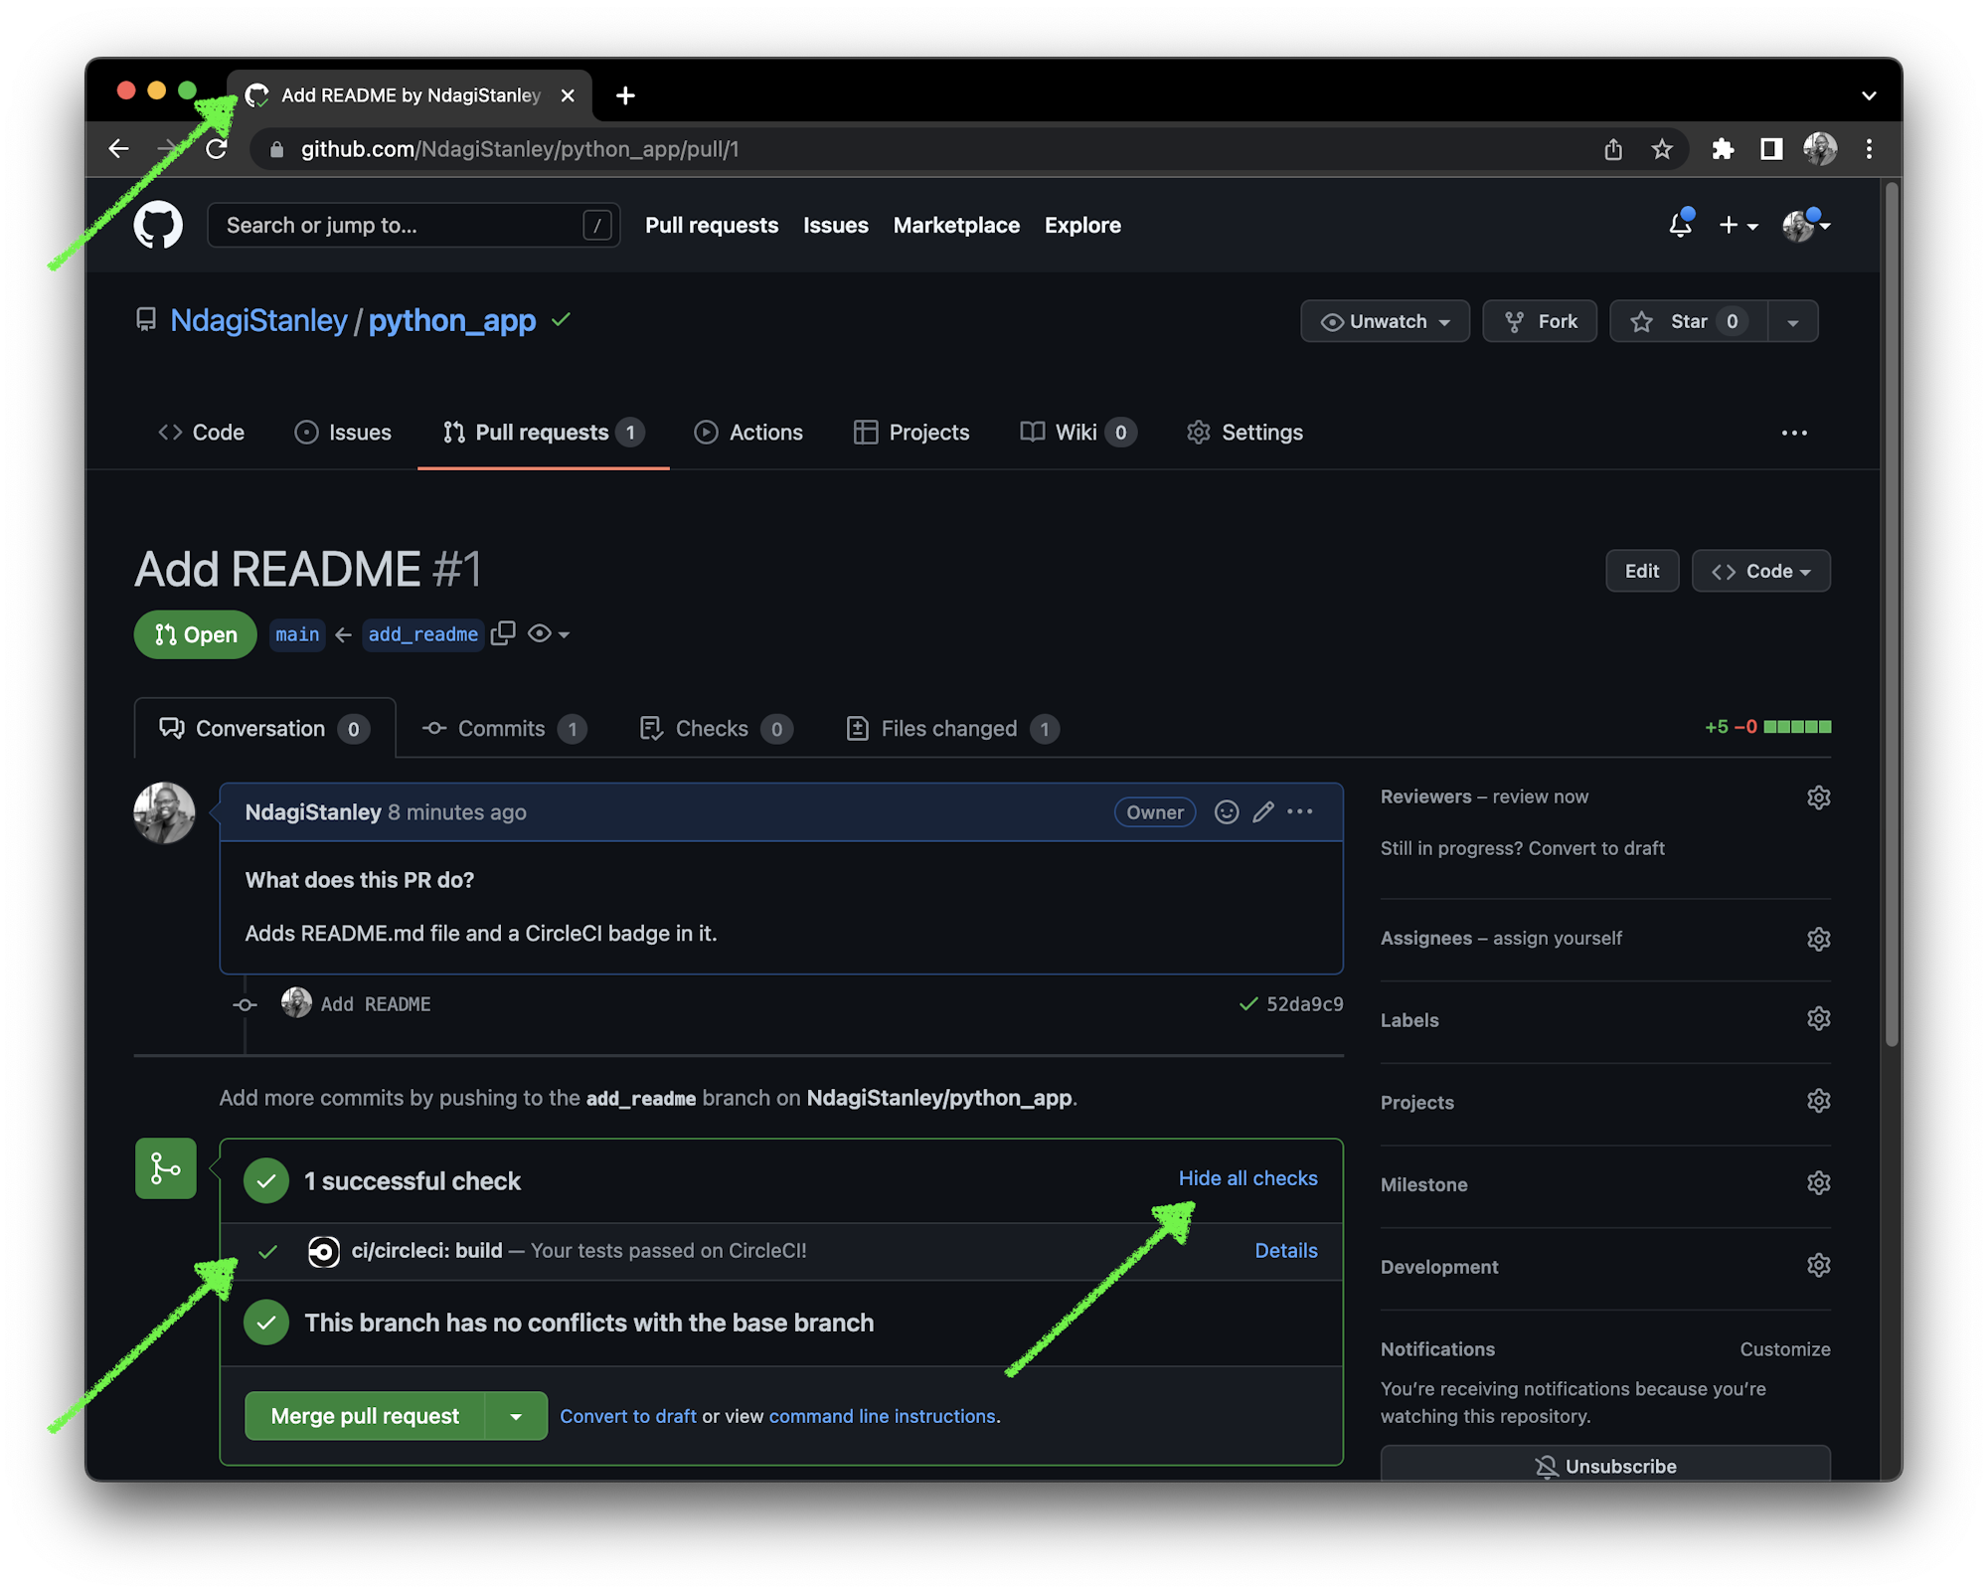
Task: Fork the repository
Action: click(x=1540, y=321)
